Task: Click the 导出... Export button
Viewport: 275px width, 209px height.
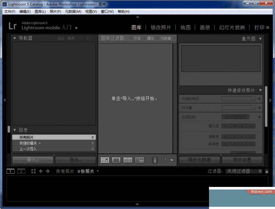Action: (x=76, y=160)
